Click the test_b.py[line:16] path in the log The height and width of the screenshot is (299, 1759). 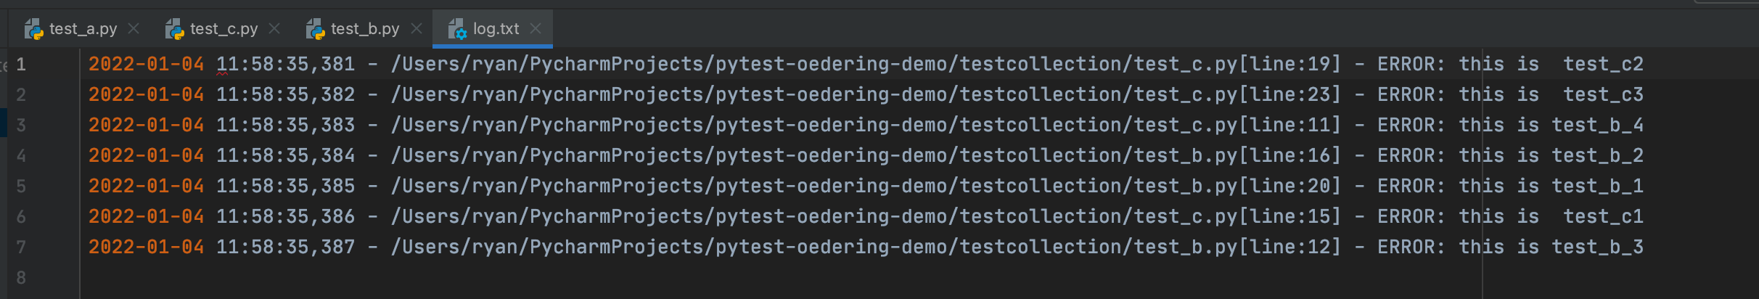click(1237, 155)
